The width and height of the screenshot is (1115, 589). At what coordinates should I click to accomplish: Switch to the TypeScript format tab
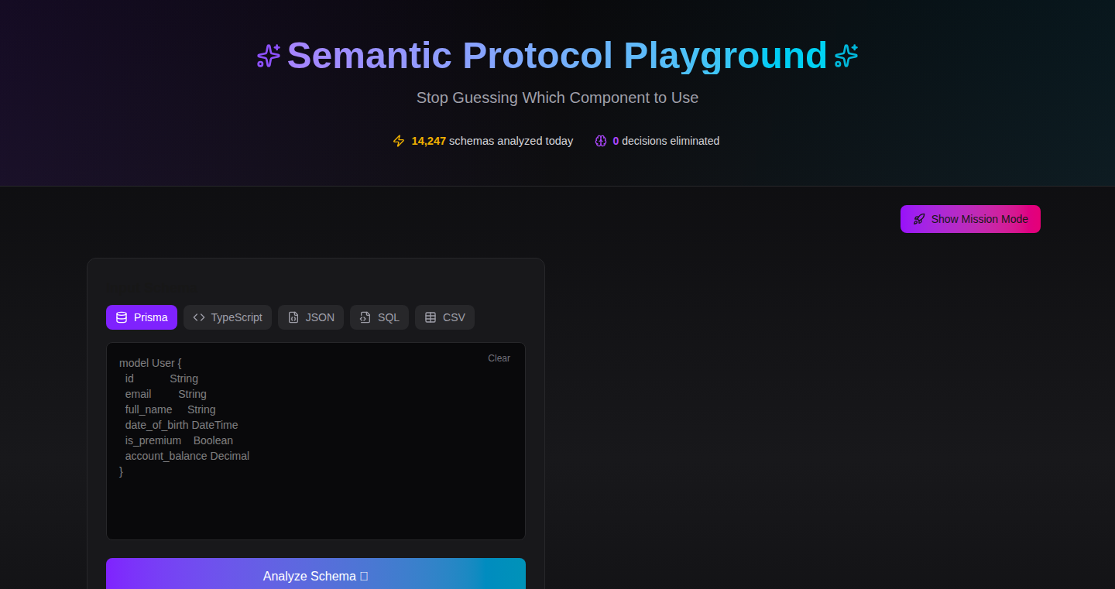coord(228,317)
